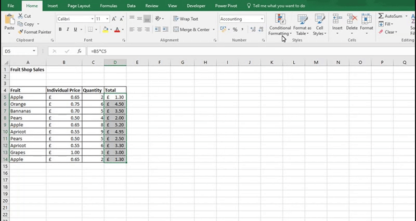
Task: Toggle Italic formatting
Action: [68, 30]
